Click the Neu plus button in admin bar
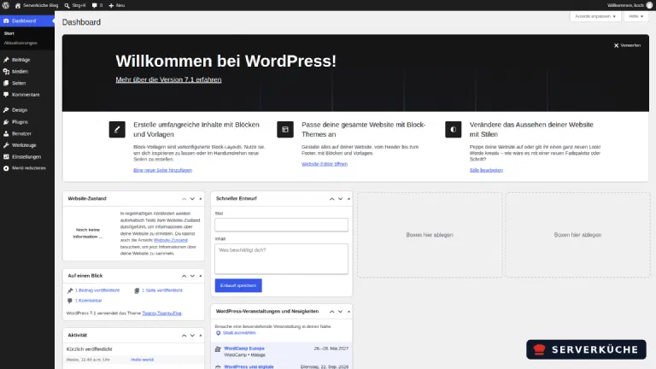 tap(117, 5)
